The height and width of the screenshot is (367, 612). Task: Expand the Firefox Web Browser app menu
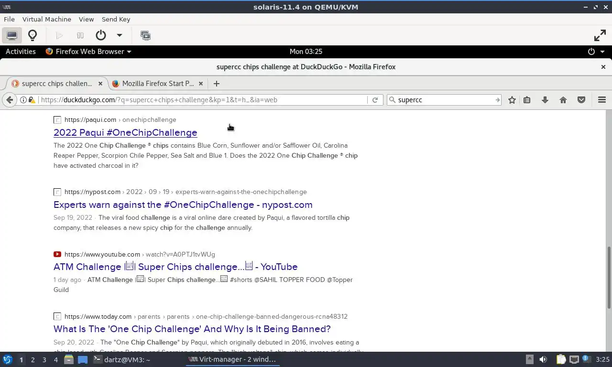click(x=88, y=52)
